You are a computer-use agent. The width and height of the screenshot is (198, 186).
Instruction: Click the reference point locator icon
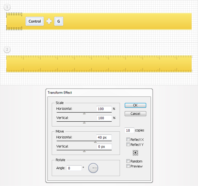coord(135,153)
